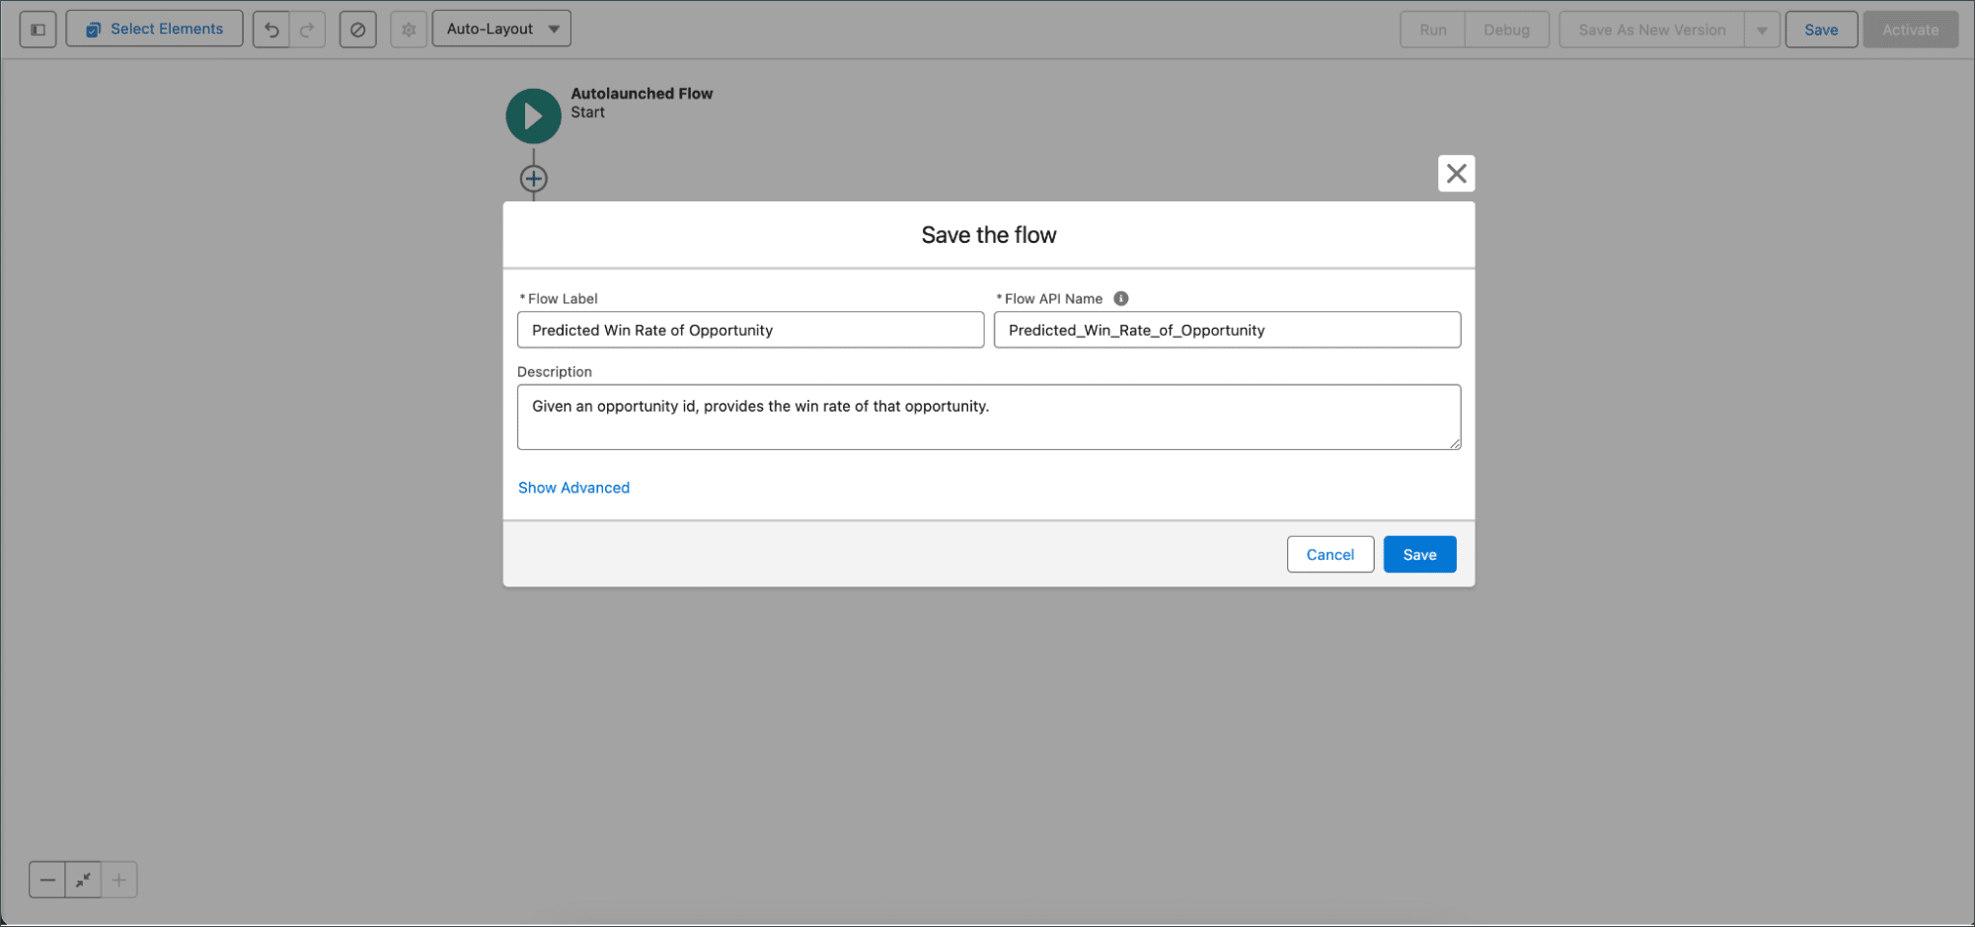Add element with the plus connector
The width and height of the screenshot is (1975, 927).
pyautogui.click(x=533, y=179)
